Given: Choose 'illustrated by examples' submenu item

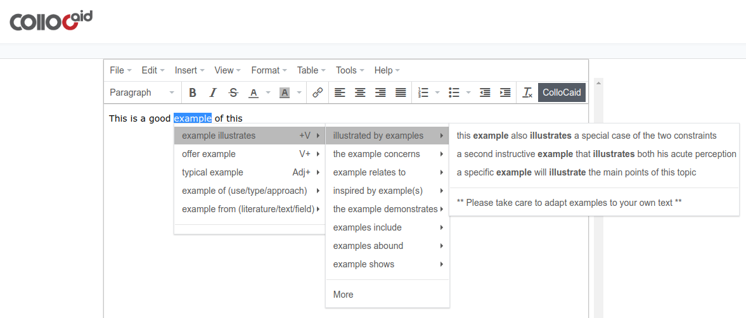Looking at the screenshot, I should 387,136.
